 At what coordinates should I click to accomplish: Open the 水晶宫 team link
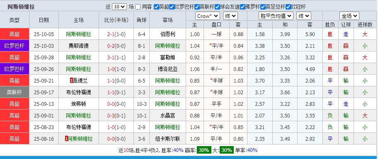click(x=167, y=116)
